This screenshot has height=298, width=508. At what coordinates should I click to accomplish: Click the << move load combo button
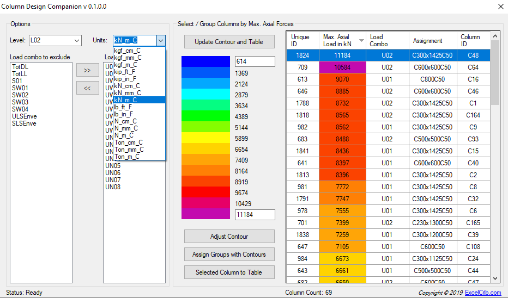[87, 88]
